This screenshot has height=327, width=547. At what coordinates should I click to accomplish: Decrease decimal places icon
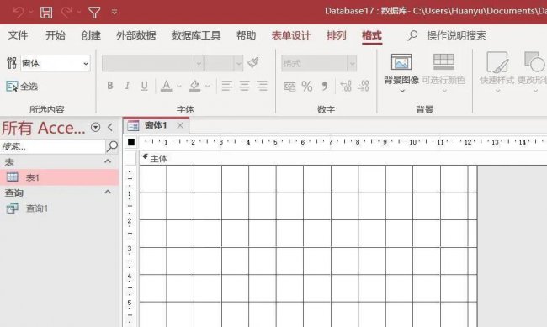(364, 86)
